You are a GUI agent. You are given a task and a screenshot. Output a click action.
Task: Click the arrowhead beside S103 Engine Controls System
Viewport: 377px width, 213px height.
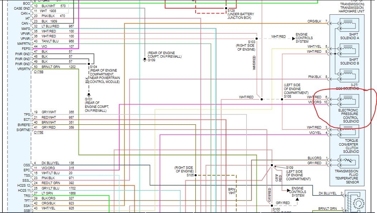(294, 38)
